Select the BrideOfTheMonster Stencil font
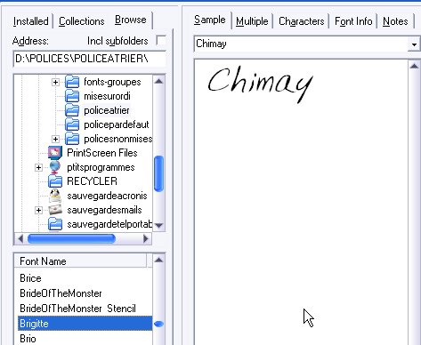The width and height of the screenshot is (421, 345). 77,309
